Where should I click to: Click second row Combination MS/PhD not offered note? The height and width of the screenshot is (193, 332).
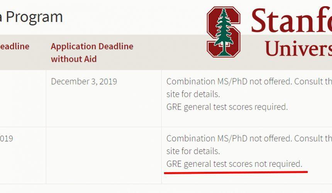(x=249, y=139)
